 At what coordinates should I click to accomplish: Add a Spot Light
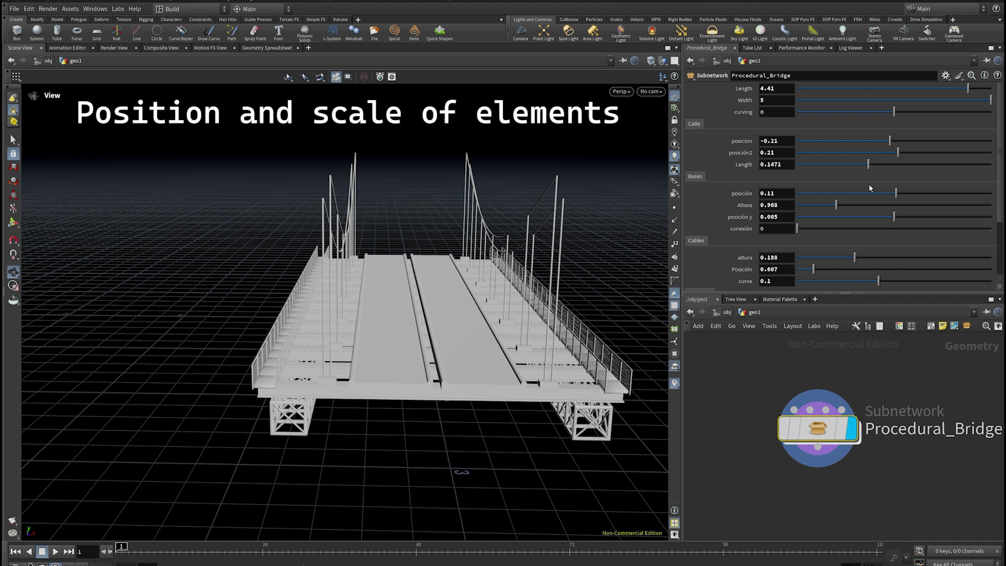coord(568,32)
